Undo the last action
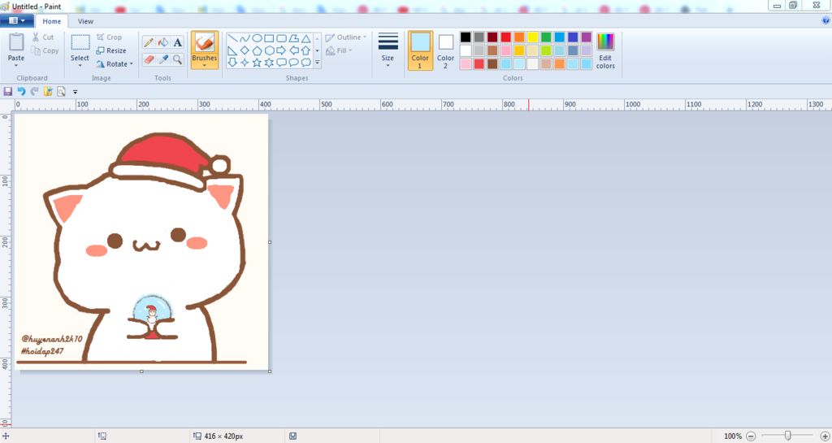 point(21,92)
